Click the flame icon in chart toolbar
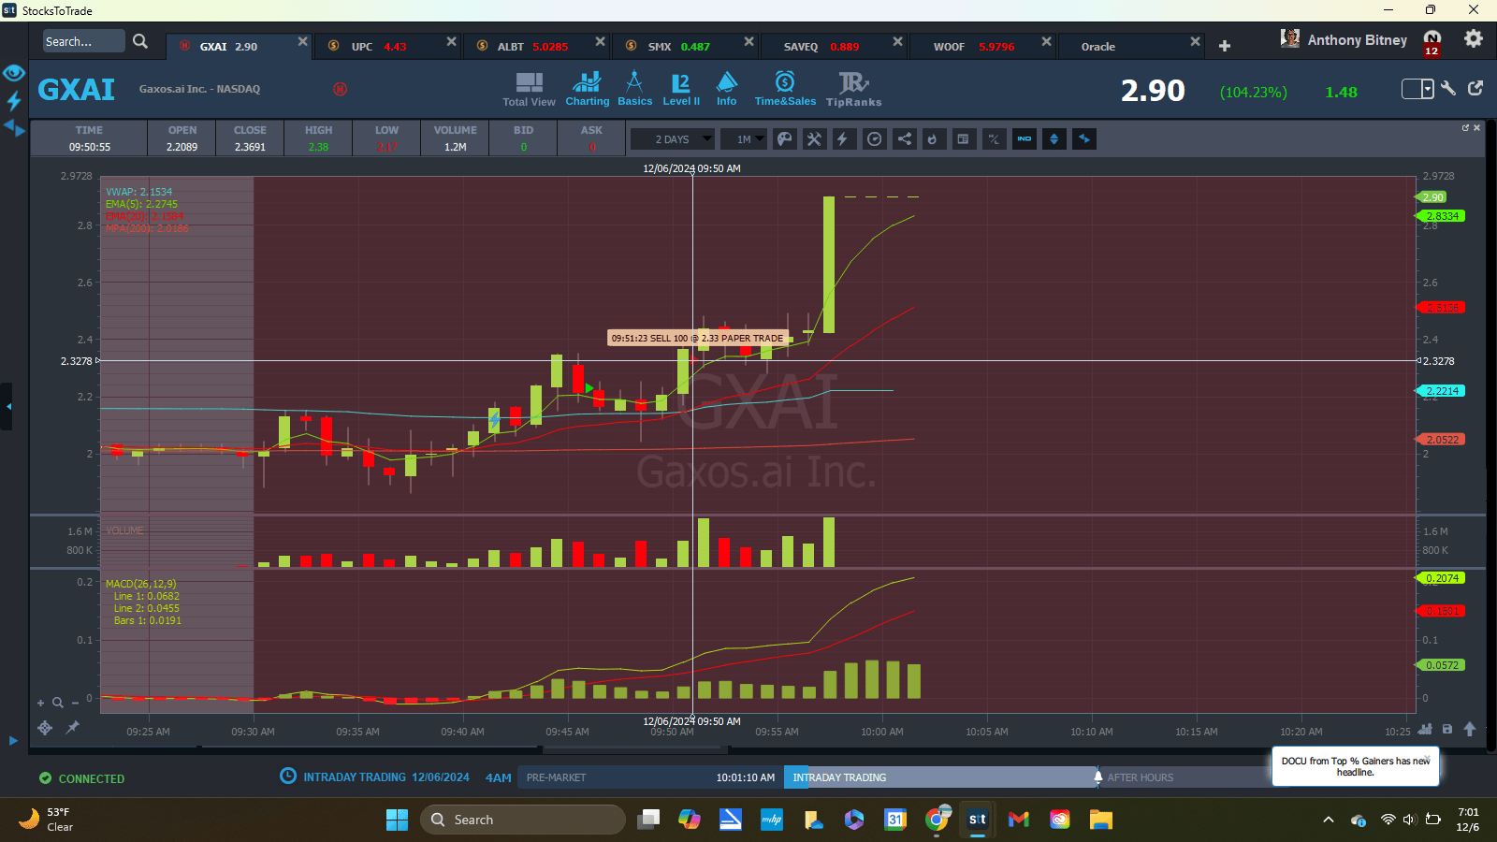 click(932, 139)
